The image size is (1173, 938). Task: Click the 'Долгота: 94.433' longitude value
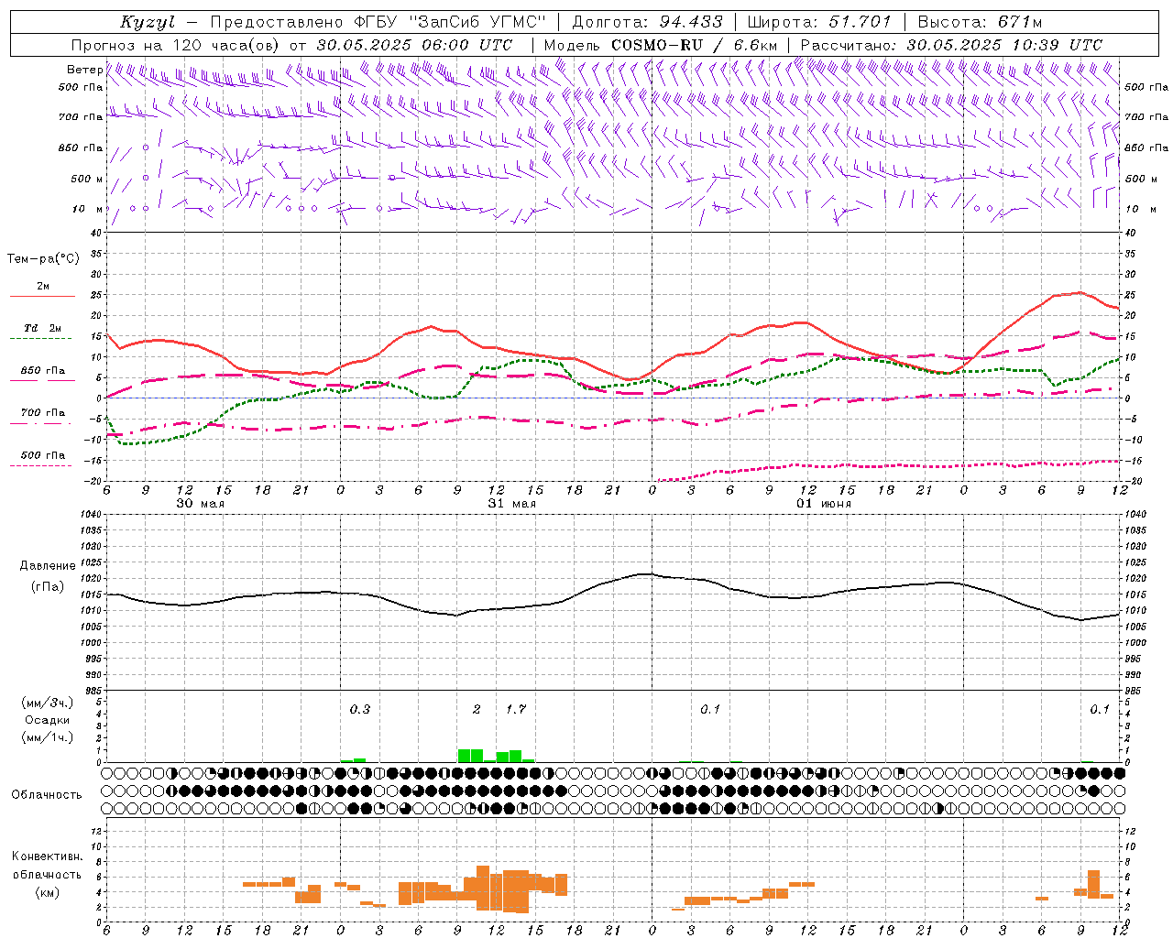coord(648,22)
